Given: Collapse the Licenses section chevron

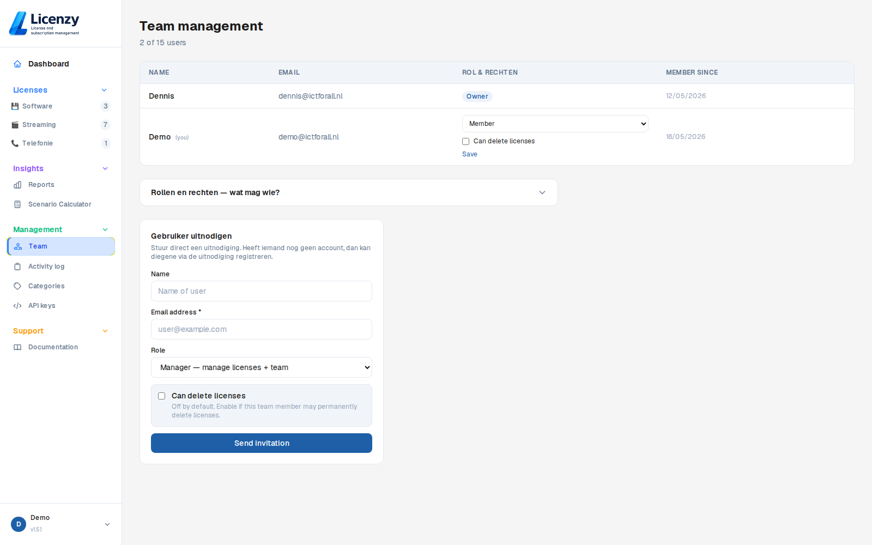Looking at the screenshot, I should point(104,90).
